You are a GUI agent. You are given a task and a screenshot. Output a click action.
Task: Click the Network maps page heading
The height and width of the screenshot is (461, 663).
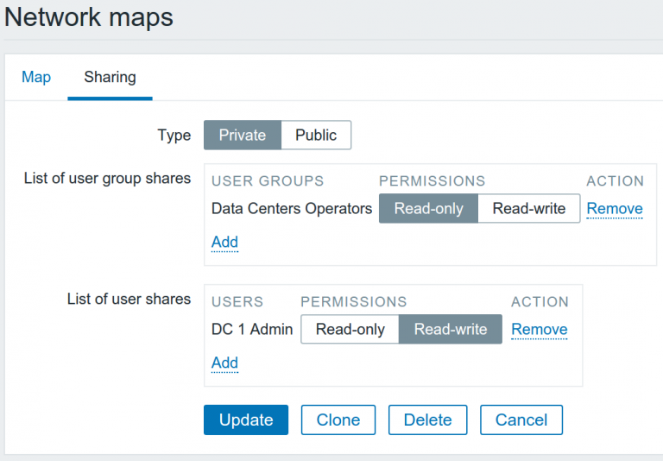tap(89, 17)
